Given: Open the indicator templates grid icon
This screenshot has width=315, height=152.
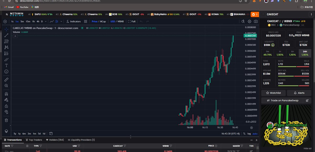Looking at the screenshot, I should pyautogui.click(x=86, y=22).
